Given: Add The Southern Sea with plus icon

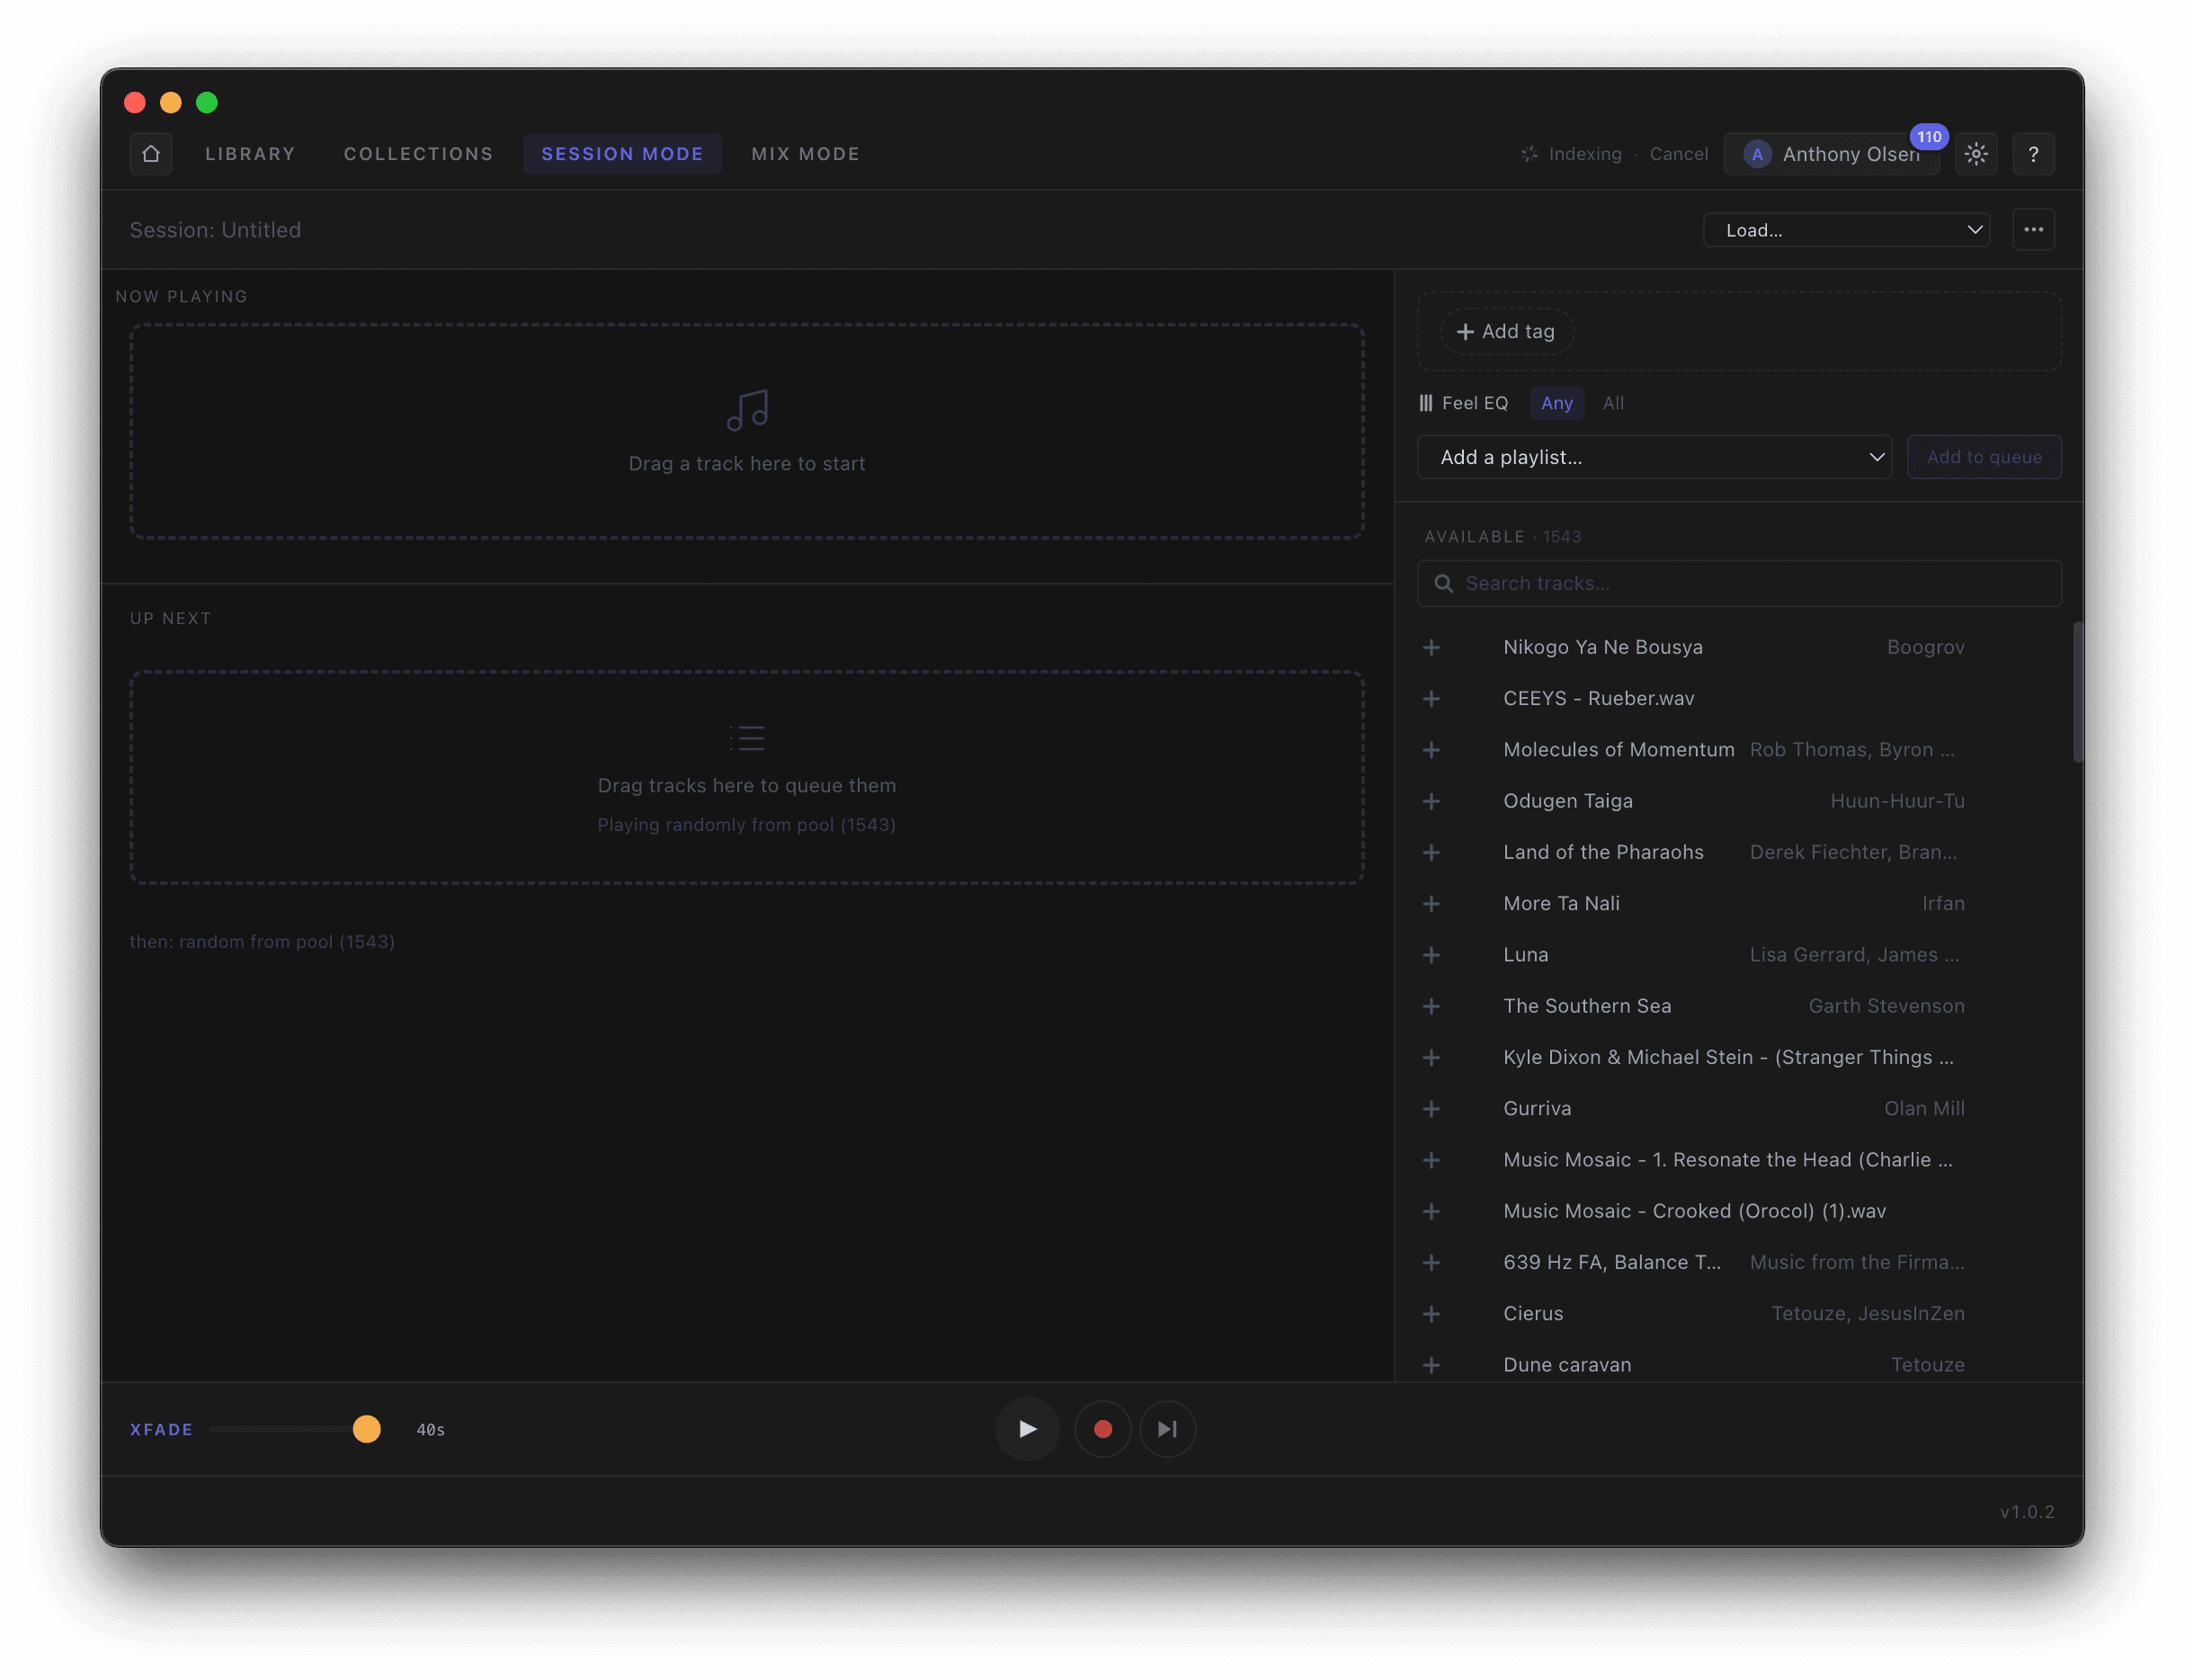Looking at the screenshot, I should click(x=1431, y=1006).
